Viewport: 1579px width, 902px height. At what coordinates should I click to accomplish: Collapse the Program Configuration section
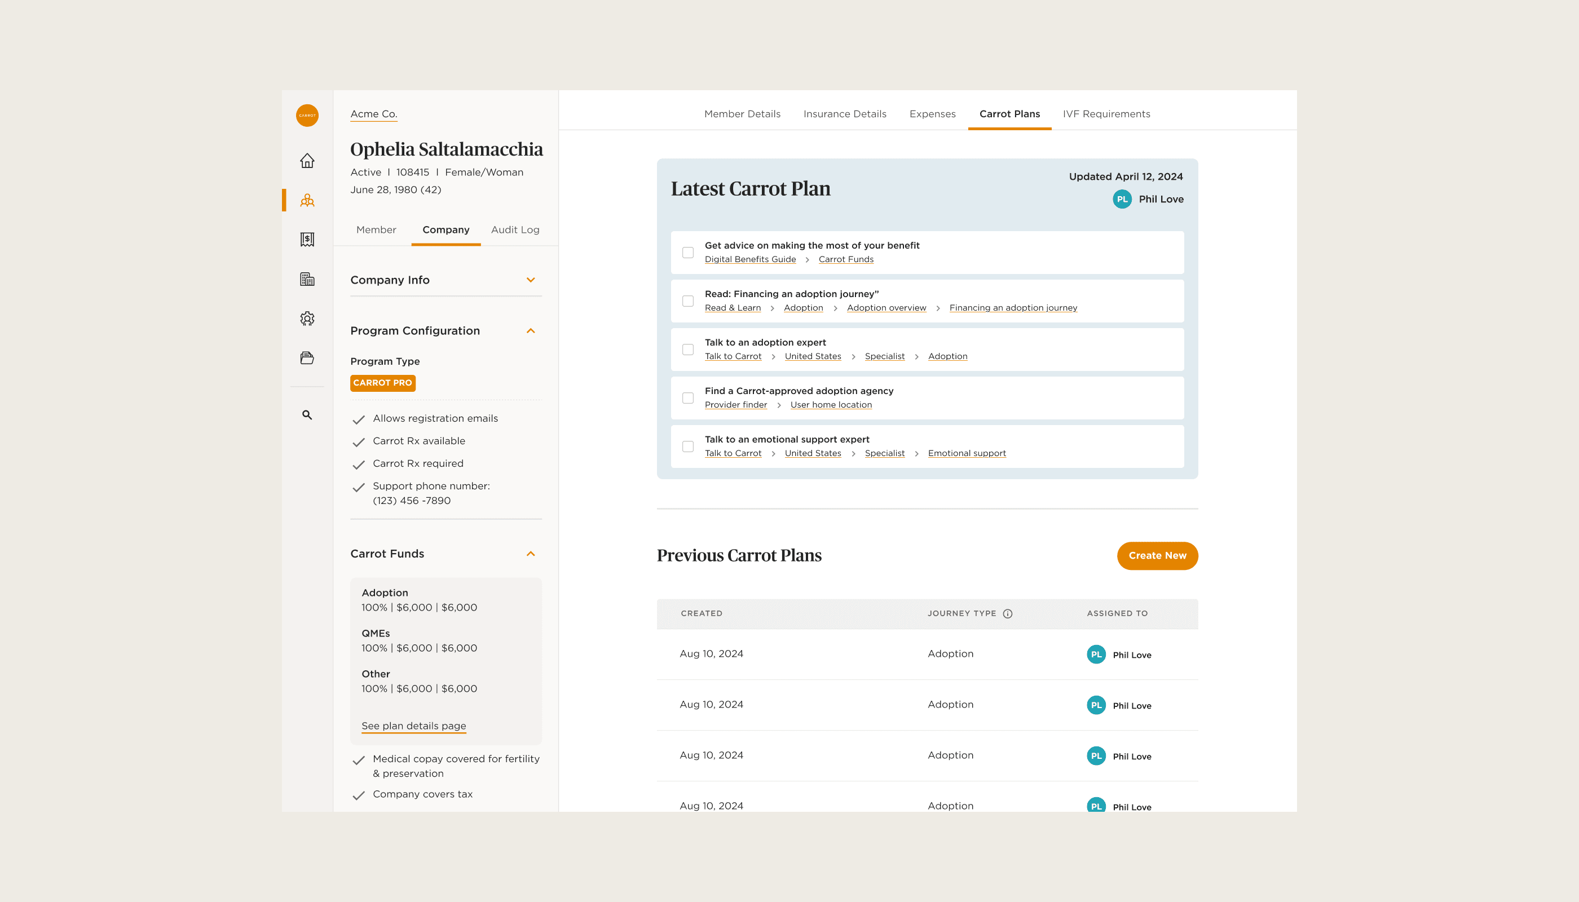point(531,331)
